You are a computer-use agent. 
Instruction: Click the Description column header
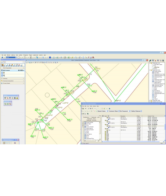pos(128,116)
